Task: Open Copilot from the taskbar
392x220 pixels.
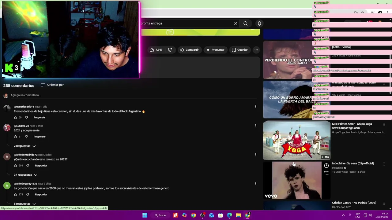Action: pos(184,215)
